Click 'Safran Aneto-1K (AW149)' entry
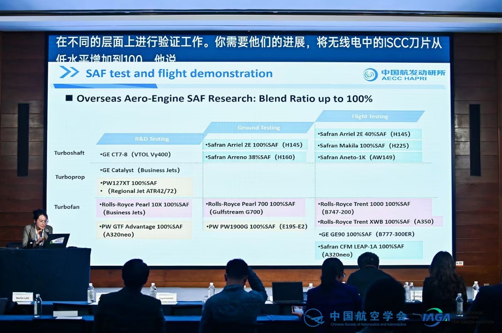This screenshot has height=333, width=502. pyautogui.click(x=357, y=157)
